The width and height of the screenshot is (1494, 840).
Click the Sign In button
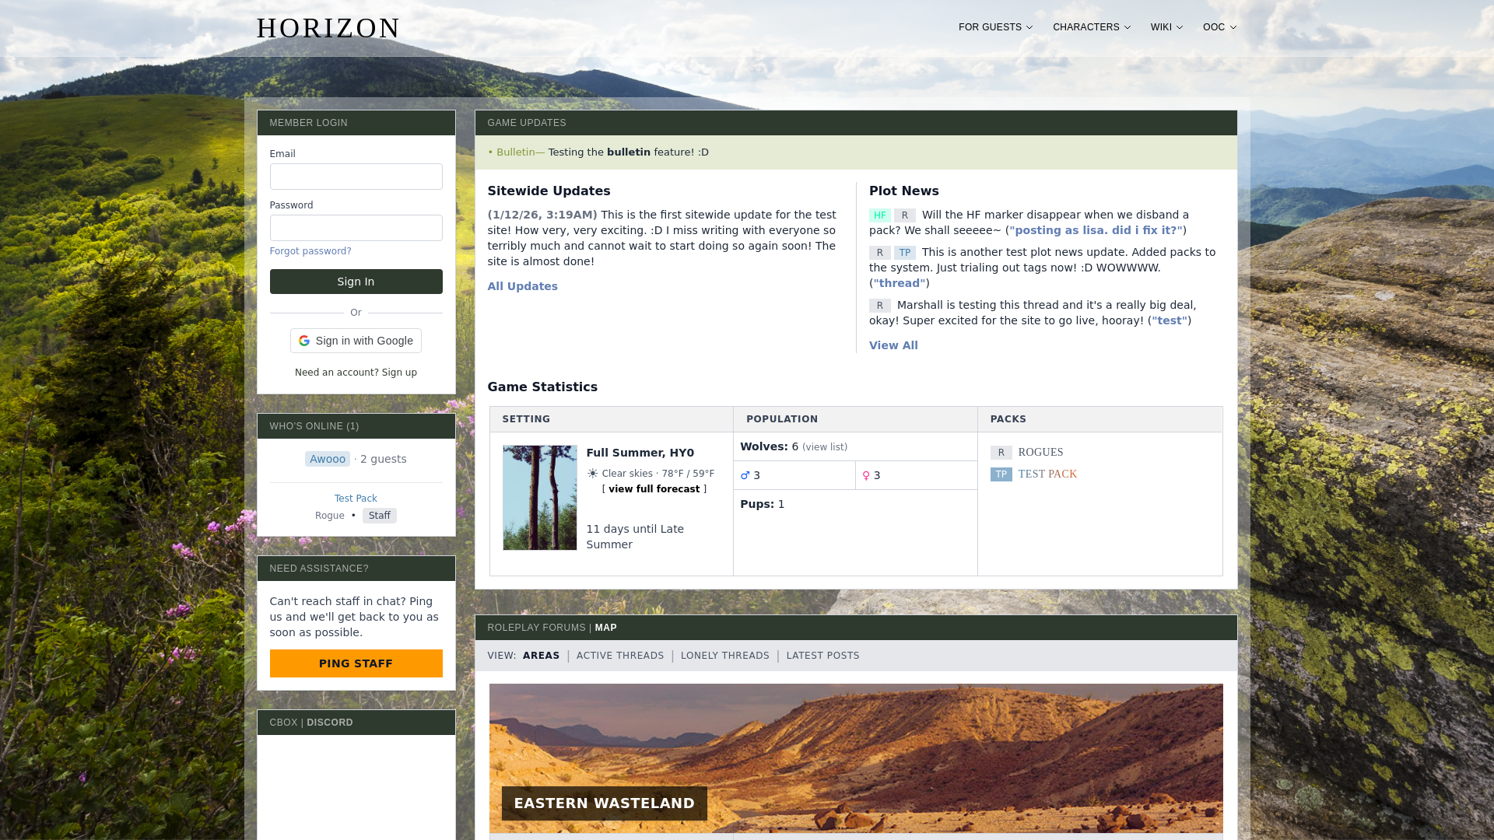point(356,282)
